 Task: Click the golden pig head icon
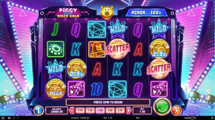tap(107, 12)
